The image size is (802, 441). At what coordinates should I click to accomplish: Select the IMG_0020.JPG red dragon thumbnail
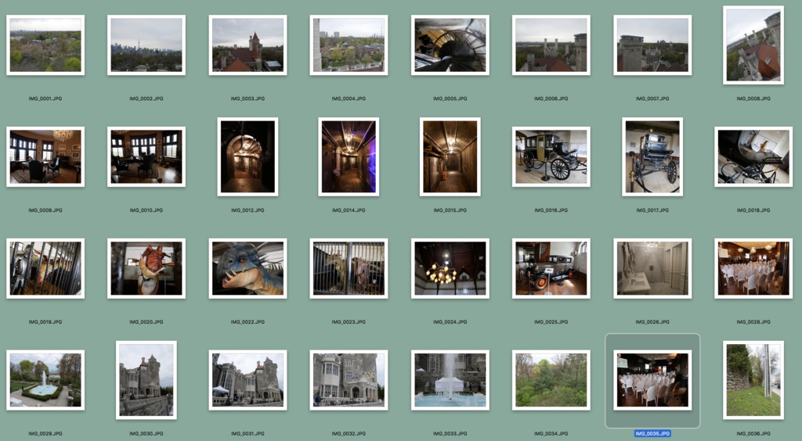(146, 268)
